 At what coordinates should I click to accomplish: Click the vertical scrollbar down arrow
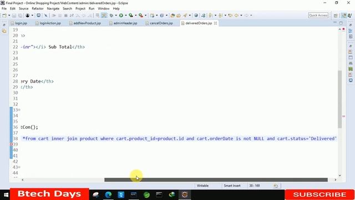pos(339,176)
